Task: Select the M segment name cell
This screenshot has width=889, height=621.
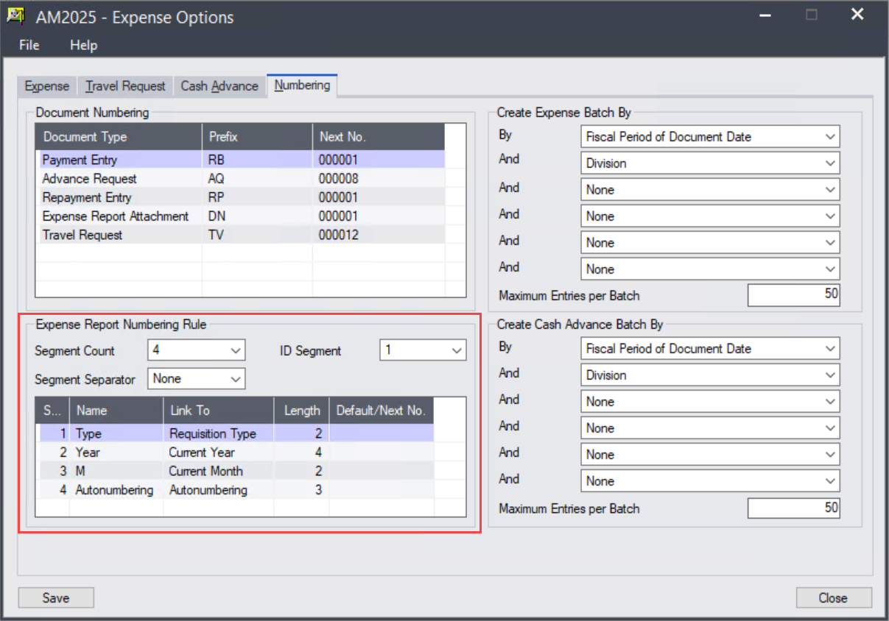Action: [116, 471]
